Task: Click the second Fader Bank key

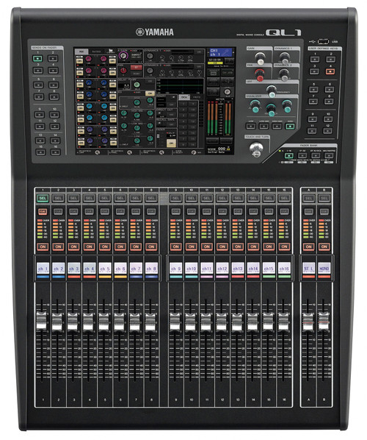Action: 302,155
